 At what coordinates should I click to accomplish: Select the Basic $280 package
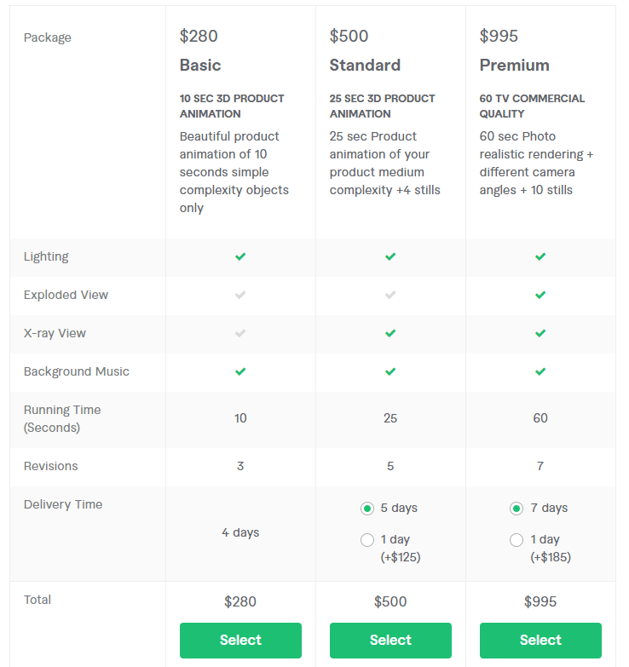[x=240, y=641]
